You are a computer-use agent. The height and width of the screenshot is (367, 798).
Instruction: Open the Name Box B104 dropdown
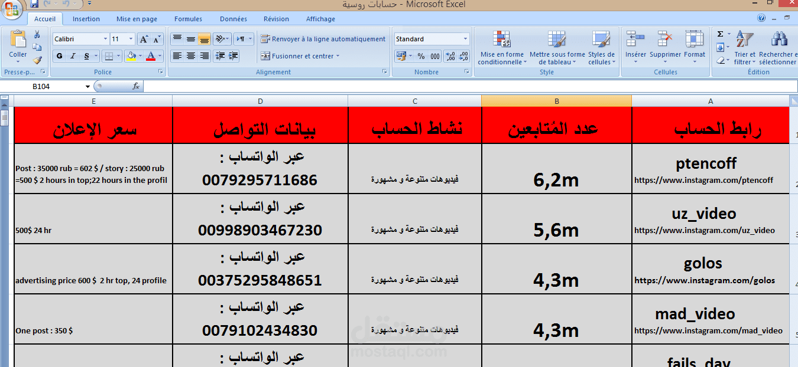click(87, 86)
